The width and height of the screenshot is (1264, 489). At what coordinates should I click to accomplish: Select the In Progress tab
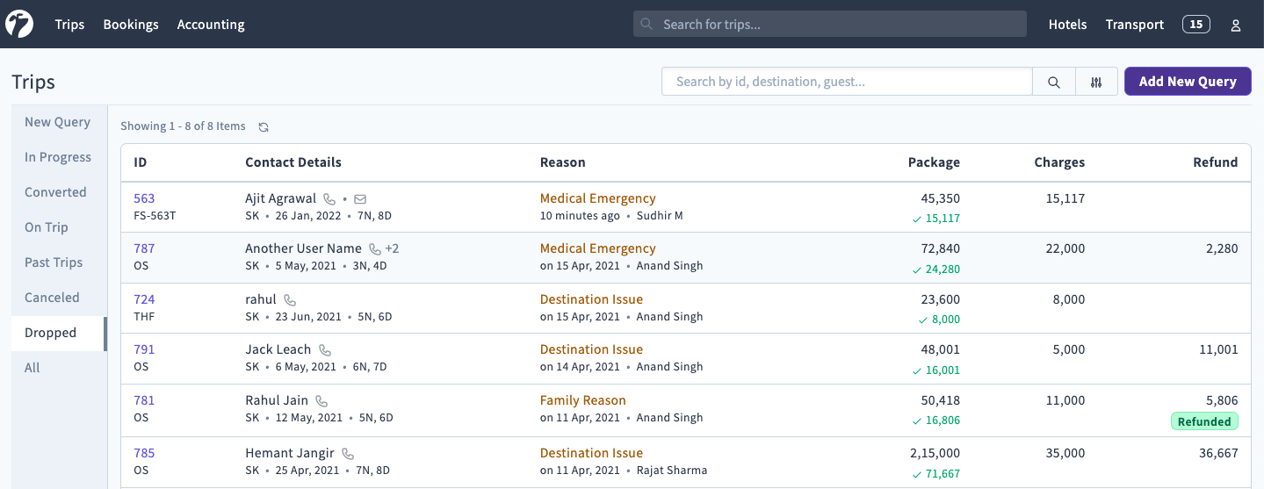[x=58, y=157]
